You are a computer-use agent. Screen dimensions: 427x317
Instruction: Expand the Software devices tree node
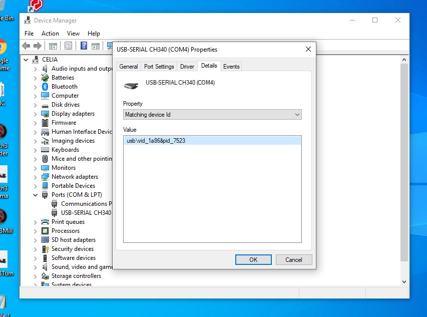pyautogui.click(x=35, y=258)
